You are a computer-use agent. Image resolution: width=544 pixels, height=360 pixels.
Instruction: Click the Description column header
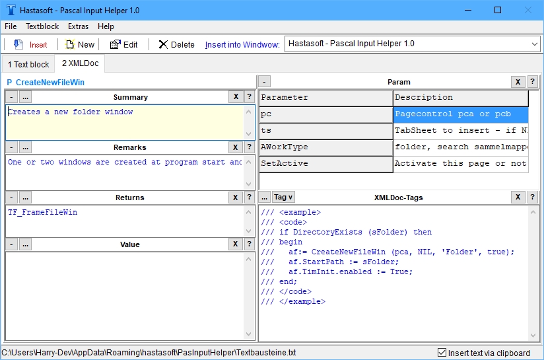tap(461, 98)
